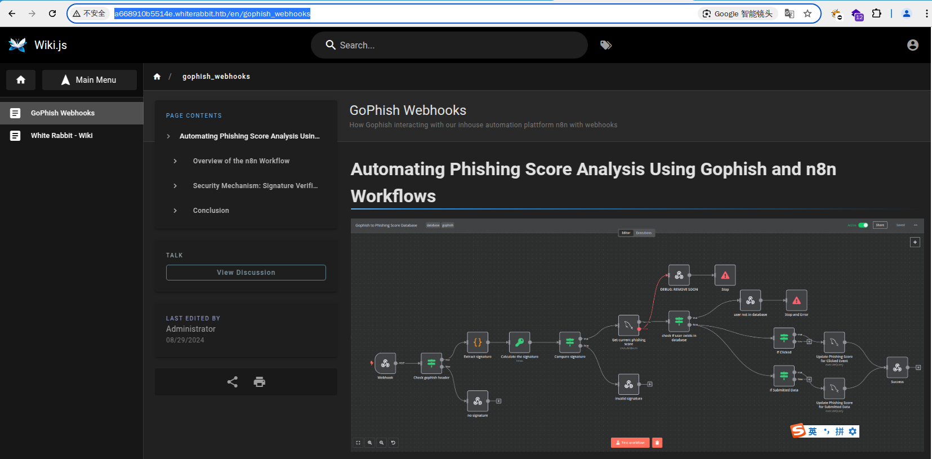
Task: Click the Stop warning node
Action: click(x=725, y=275)
